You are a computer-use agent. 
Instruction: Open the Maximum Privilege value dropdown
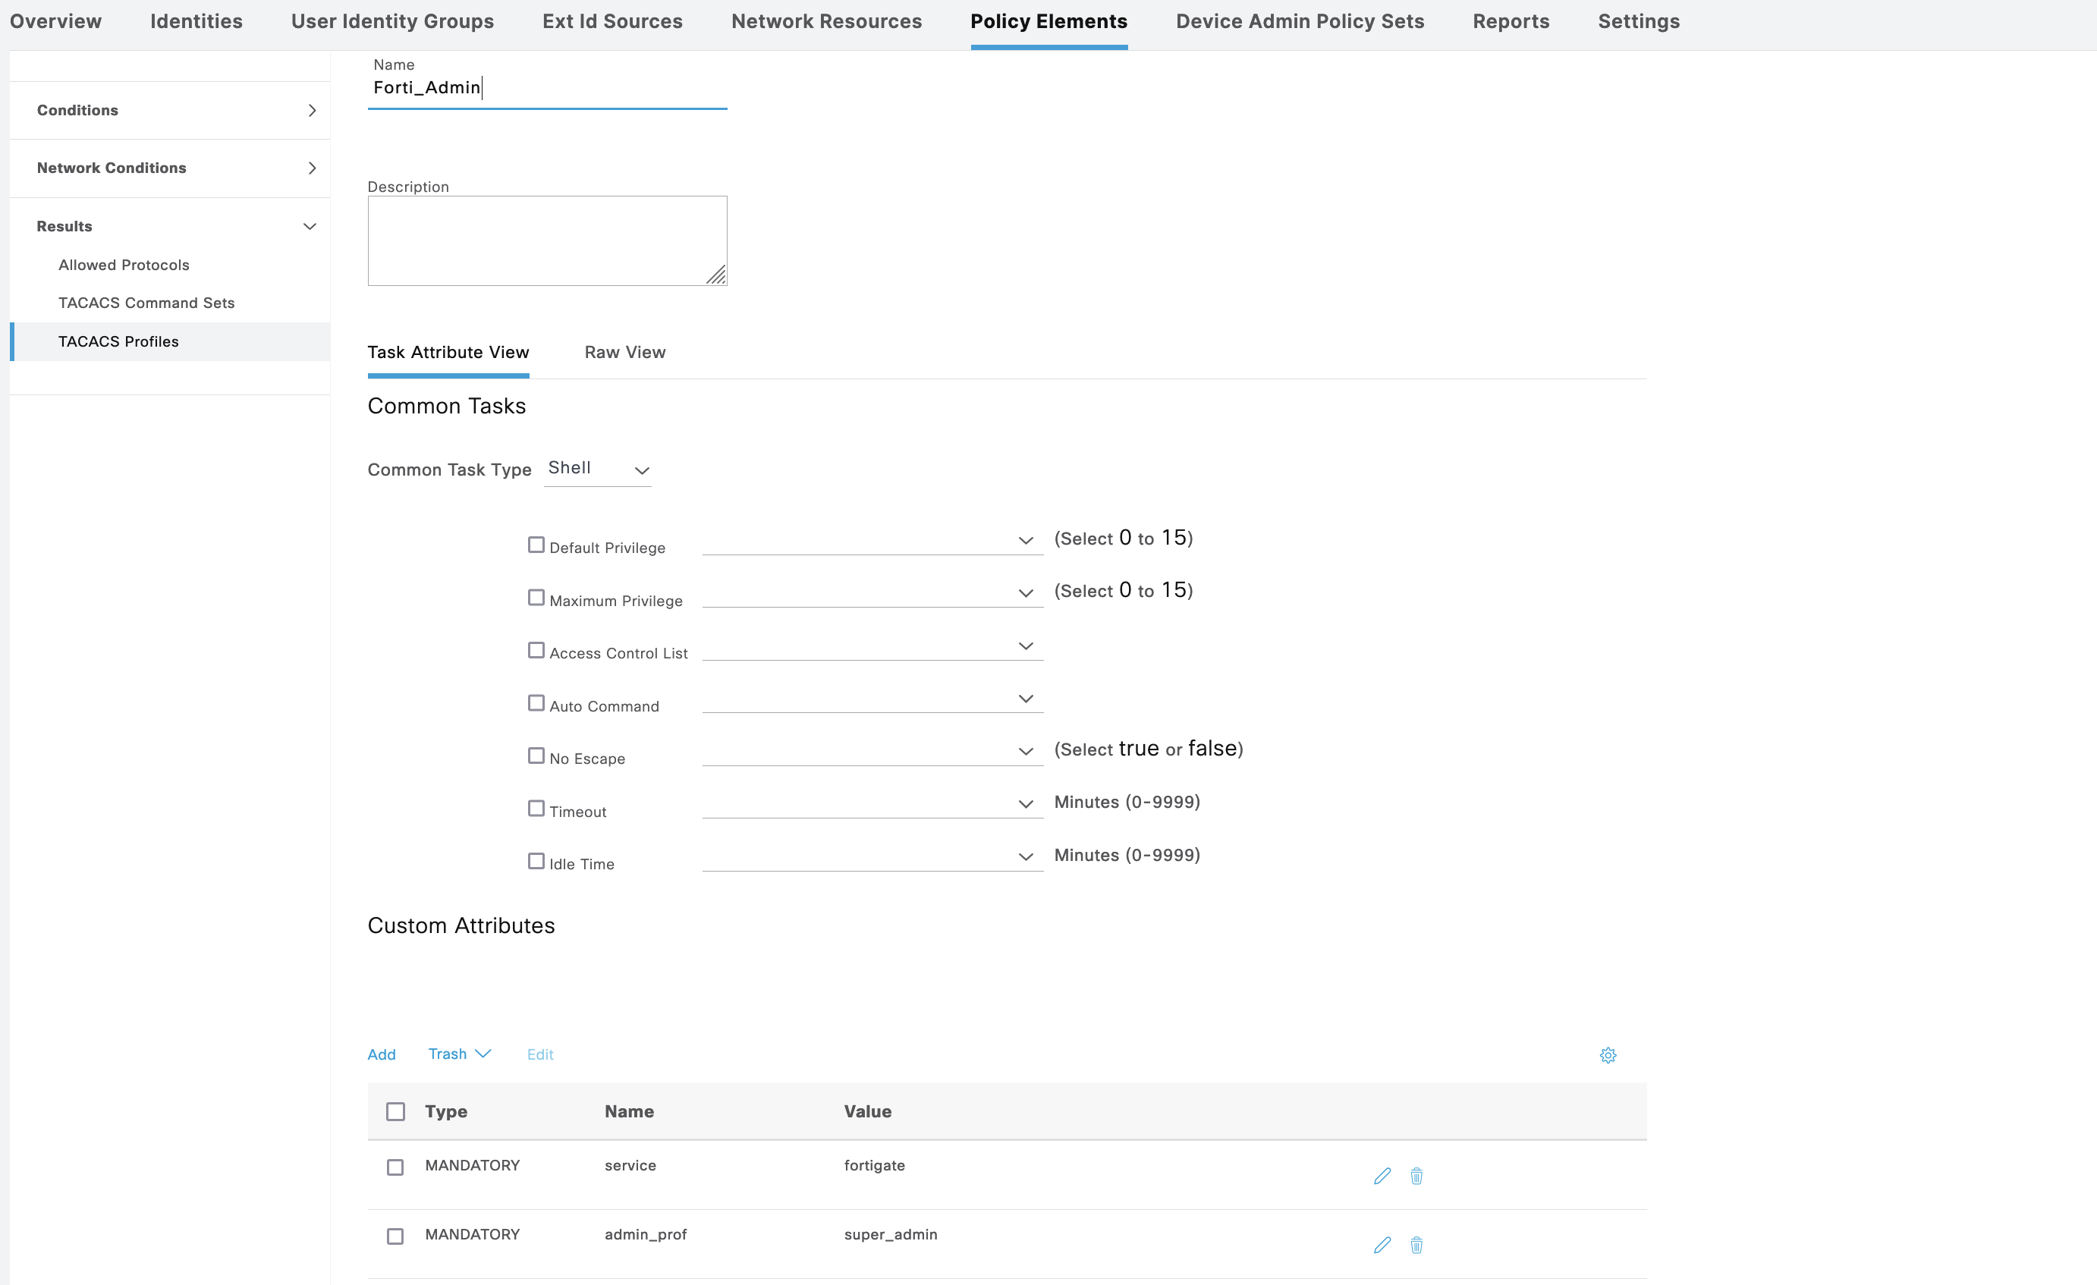tap(872, 592)
